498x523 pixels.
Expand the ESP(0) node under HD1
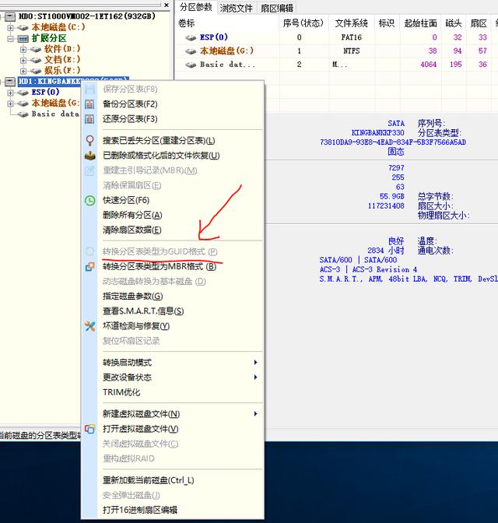(x=10, y=93)
